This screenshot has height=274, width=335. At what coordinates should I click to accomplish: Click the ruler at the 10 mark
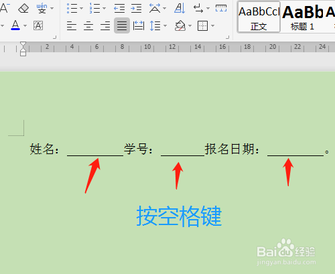coord(147,47)
